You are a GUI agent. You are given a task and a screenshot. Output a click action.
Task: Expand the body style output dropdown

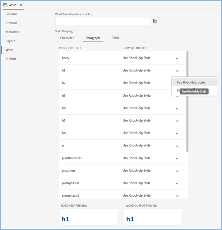(177, 58)
